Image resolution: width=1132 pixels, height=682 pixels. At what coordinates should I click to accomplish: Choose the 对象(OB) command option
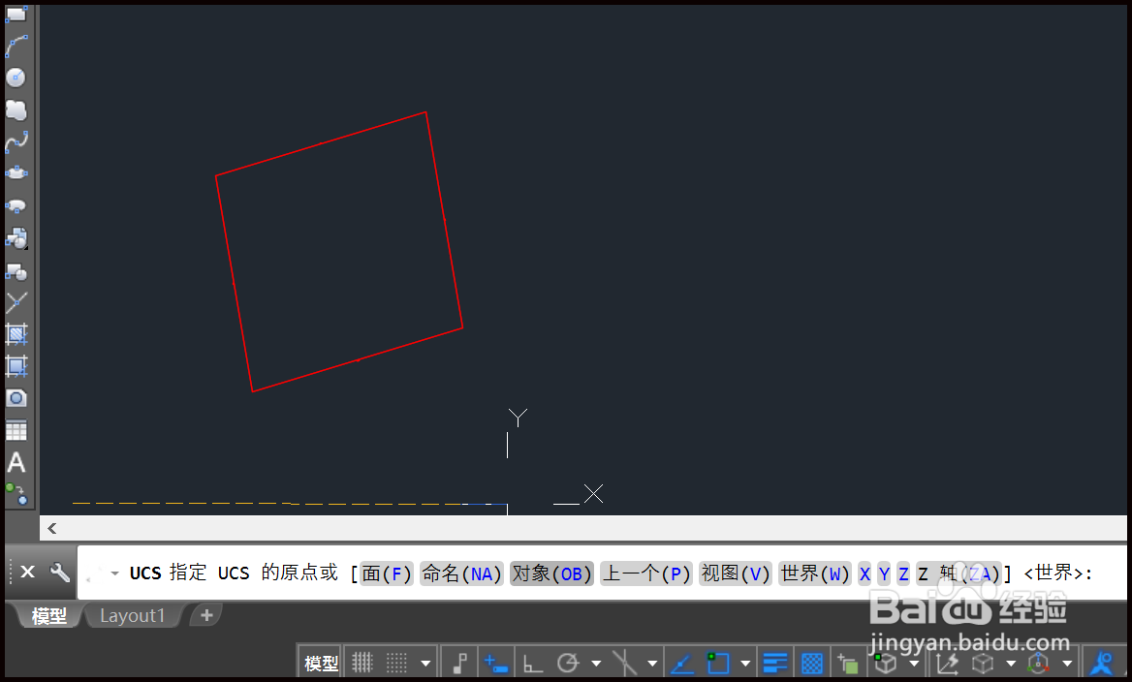[551, 573]
